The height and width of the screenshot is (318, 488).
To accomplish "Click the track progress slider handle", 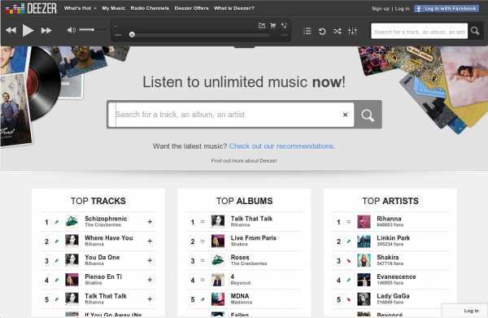I will click(132, 34).
